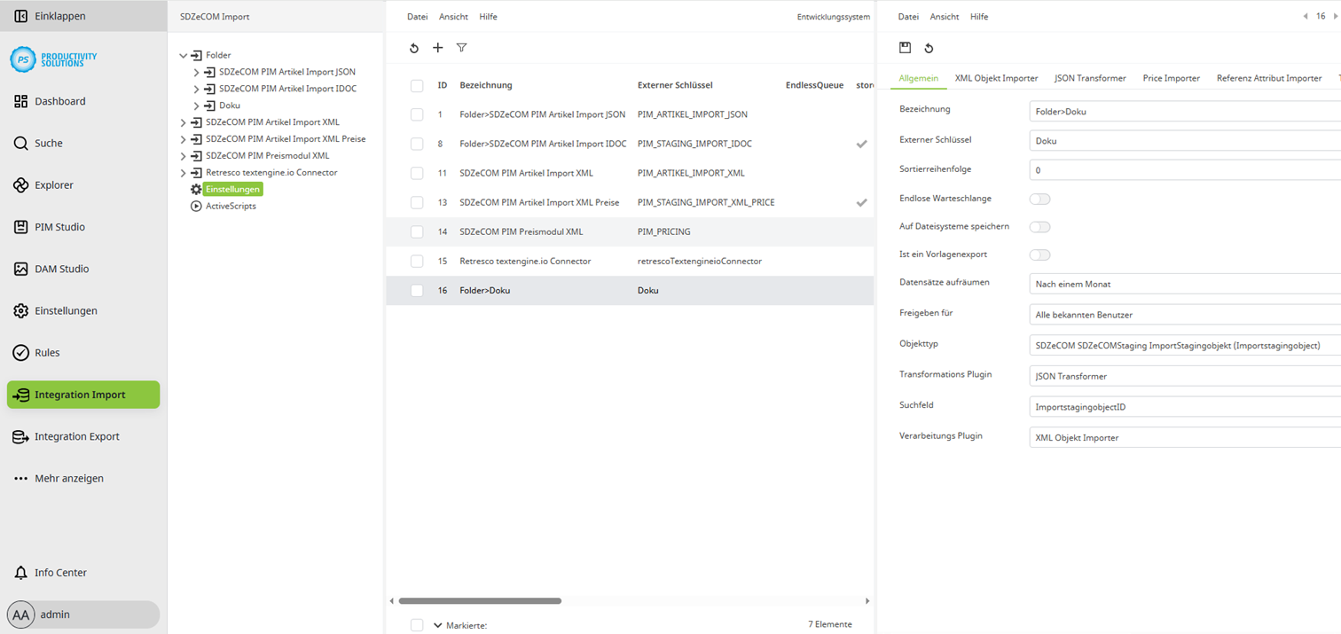
Task: Expand SDZeCOM PIM Artikel Import XML node
Action: [184, 121]
